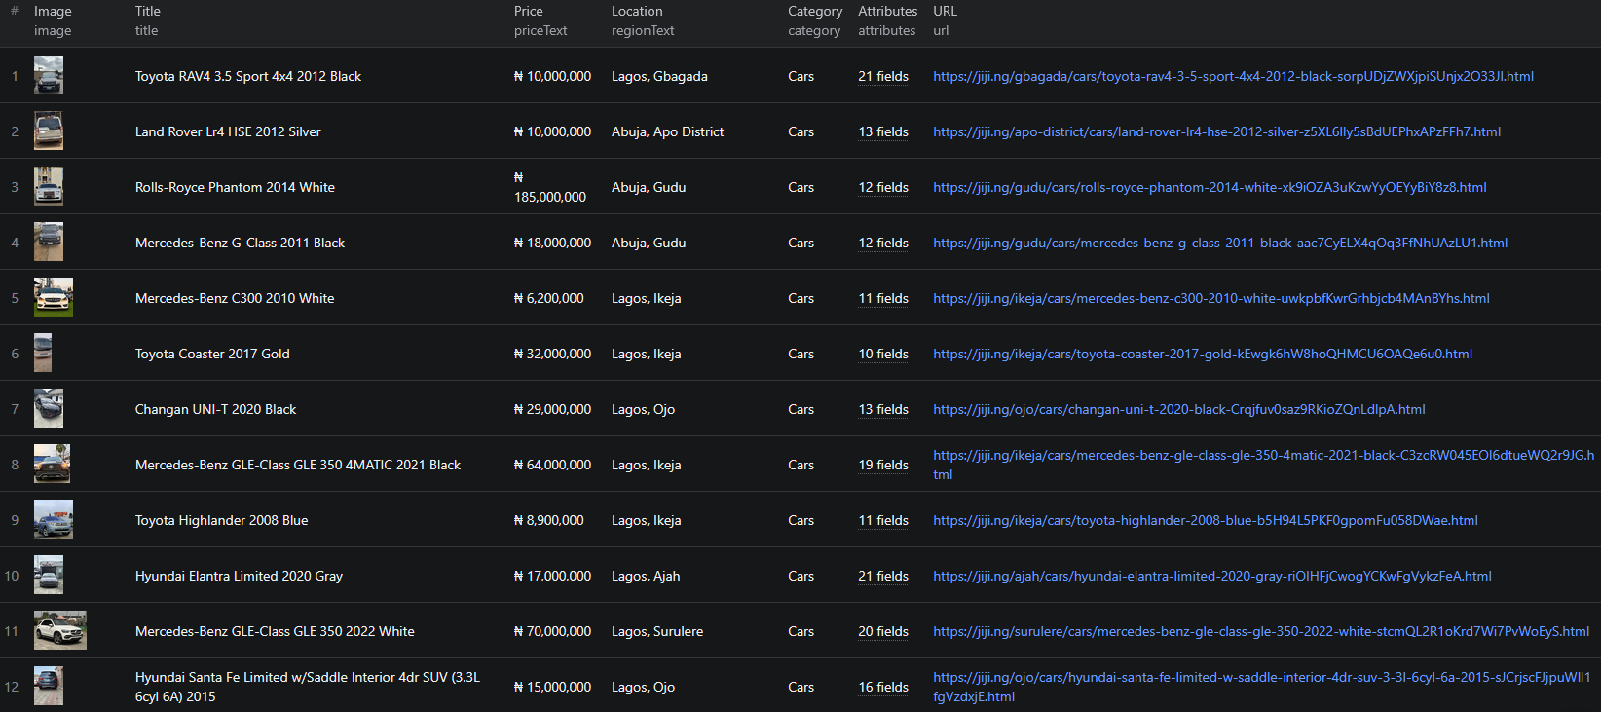Show the 12 fields for Mercedes-Benz G-Class
This screenshot has width=1601, height=712.
(x=883, y=243)
